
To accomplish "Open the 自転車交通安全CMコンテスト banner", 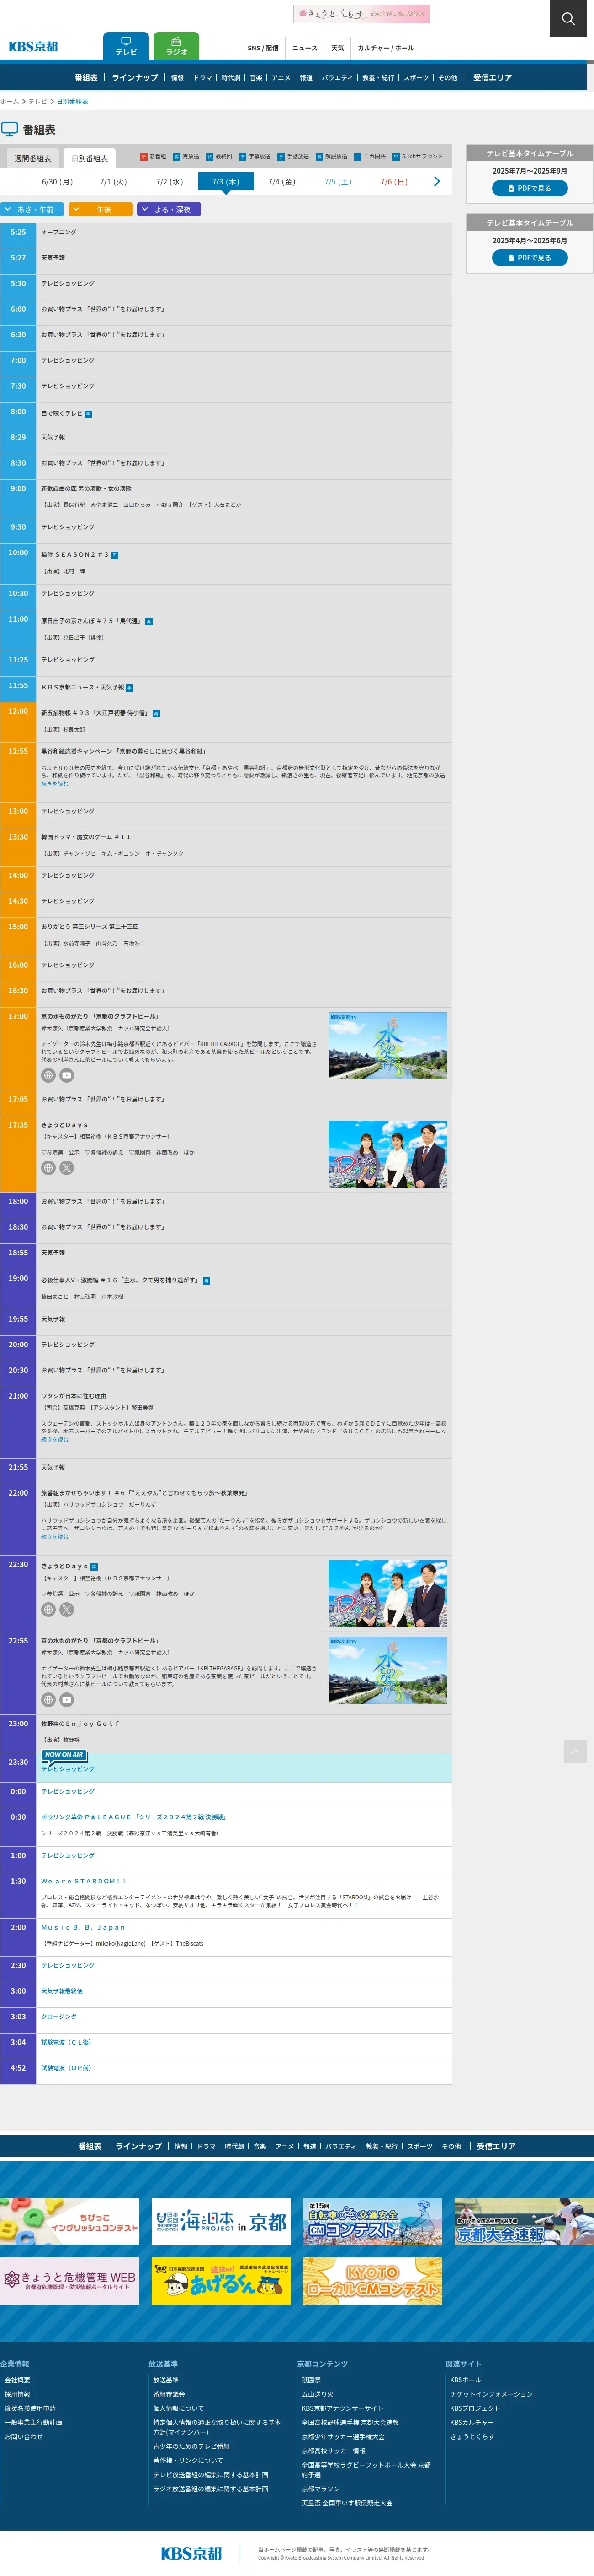I will pyautogui.click(x=372, y=2221).
